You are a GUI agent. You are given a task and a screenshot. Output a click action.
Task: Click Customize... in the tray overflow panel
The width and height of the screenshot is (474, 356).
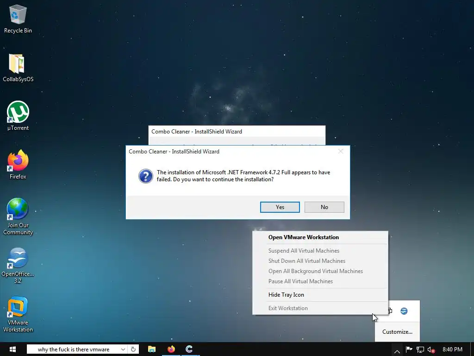tap(397, 332)
